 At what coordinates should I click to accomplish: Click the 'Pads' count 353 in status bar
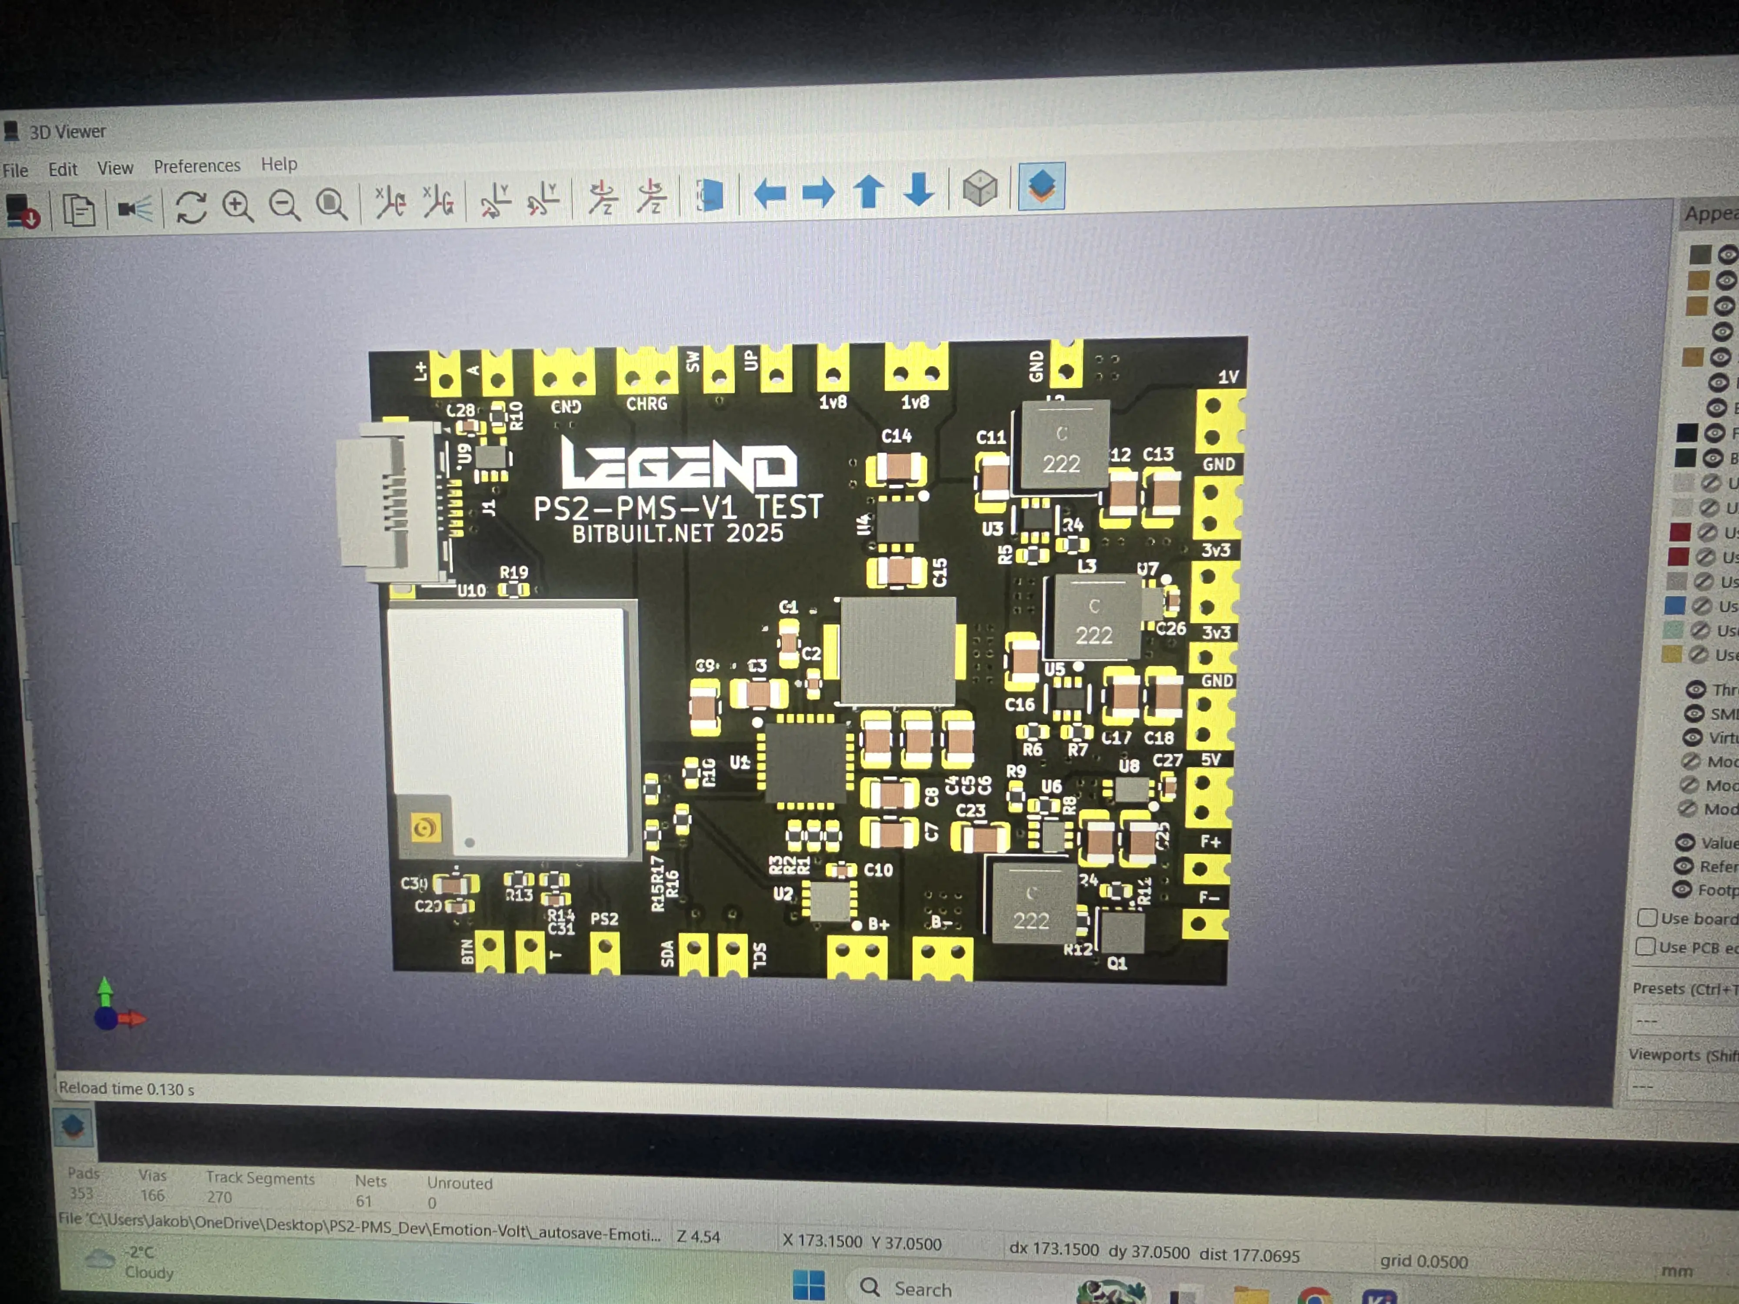click(x=81, y=1193)
